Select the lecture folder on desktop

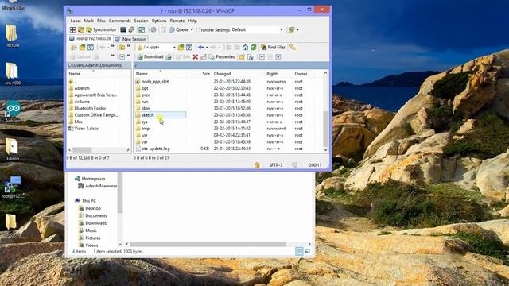13,36
